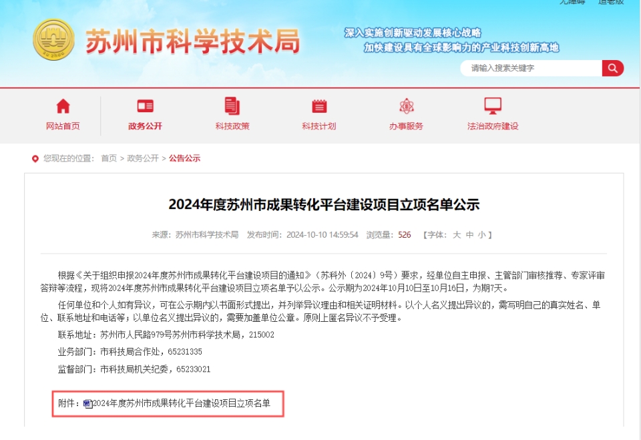Open the 办事服务 atom icon
The width and height of the screenshot is (641, 440).
click(407, 106)
